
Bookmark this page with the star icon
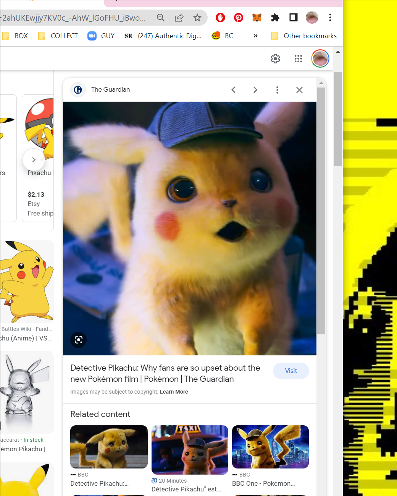[197, 18]
